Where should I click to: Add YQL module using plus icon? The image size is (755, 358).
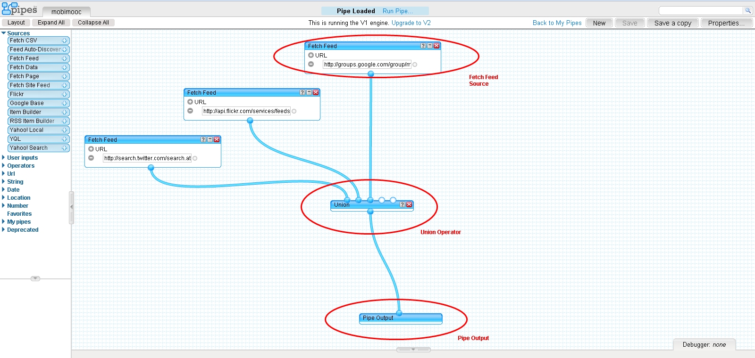(65, 139)
